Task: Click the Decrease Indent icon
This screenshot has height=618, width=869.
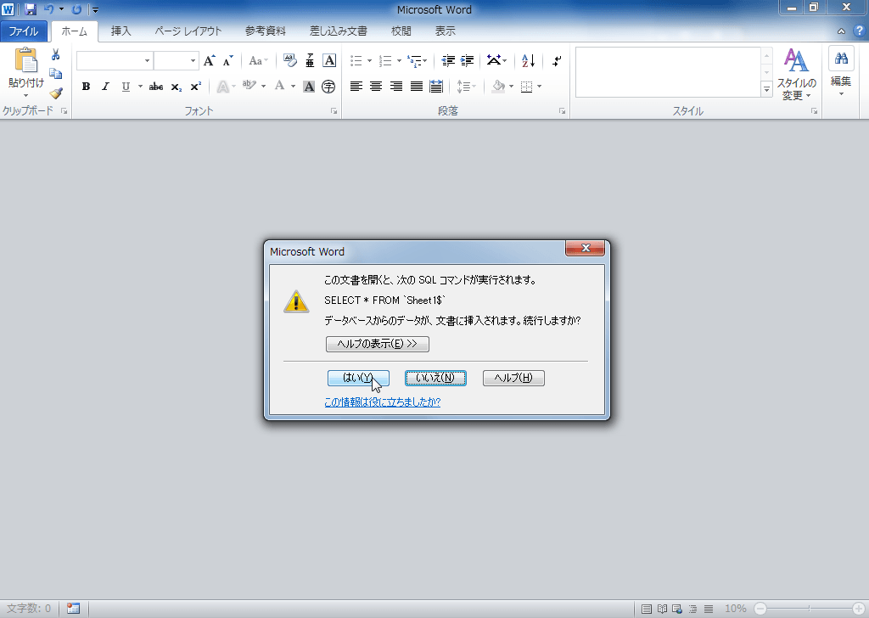Action: point(448,60)
